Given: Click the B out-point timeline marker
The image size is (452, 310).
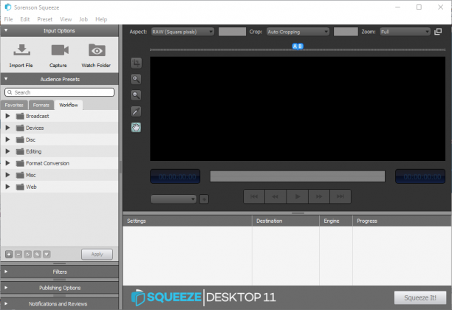Looking at the screenshot, I should pyautogui.click(x=300, y=46).
